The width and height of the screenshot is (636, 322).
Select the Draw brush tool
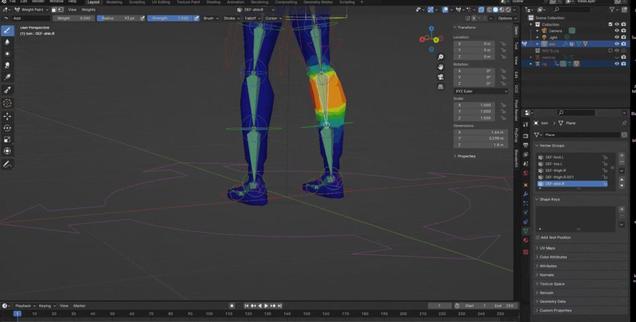[x=7, y=30]
